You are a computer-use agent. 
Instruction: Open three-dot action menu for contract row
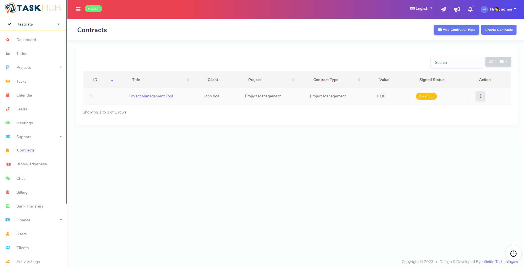coord(480,96)
